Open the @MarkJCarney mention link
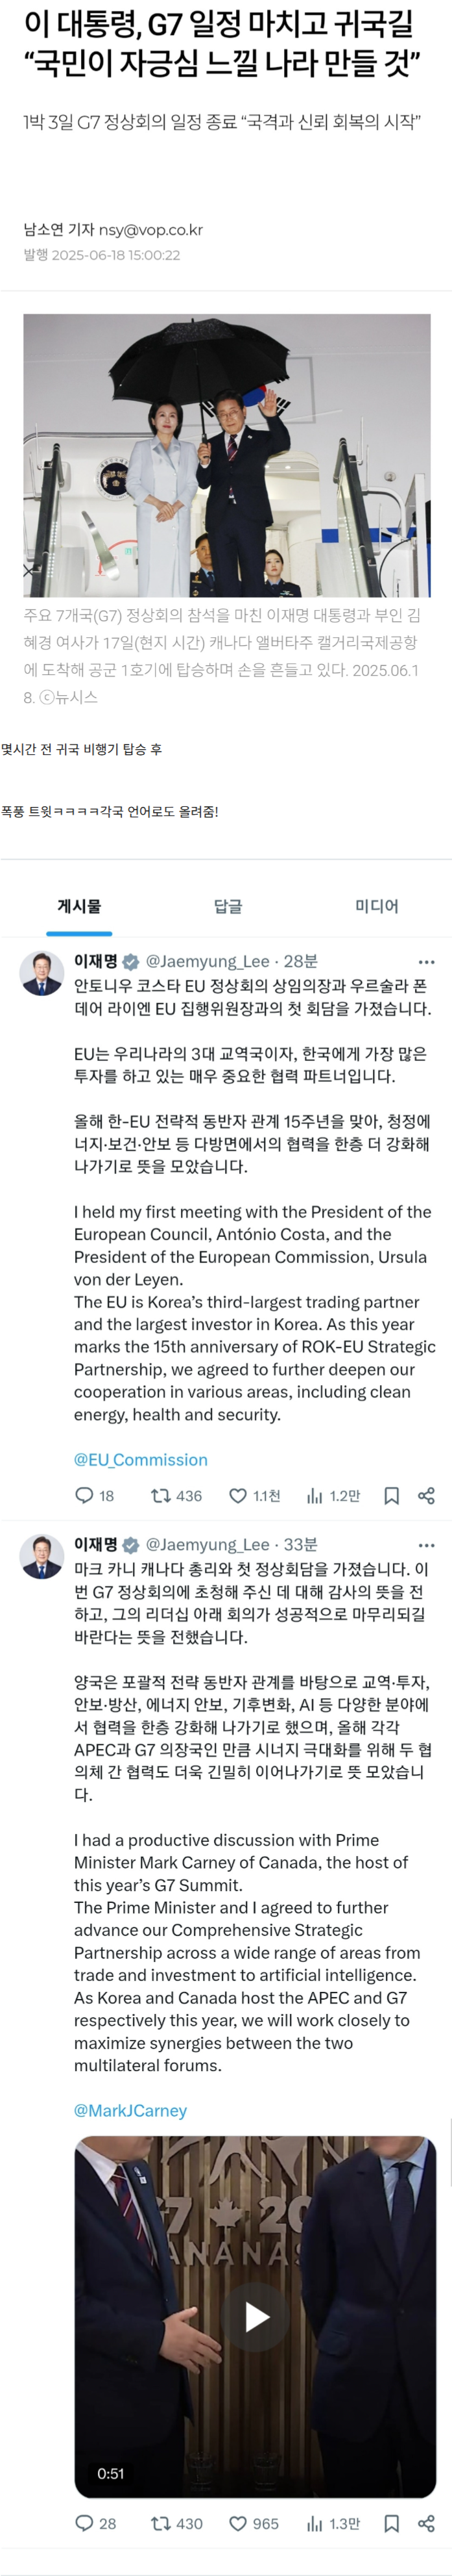 [x=131, y=2110]
